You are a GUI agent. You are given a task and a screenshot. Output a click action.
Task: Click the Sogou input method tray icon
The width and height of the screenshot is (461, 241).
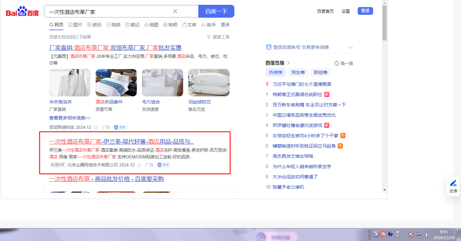[x=383, y=234]
